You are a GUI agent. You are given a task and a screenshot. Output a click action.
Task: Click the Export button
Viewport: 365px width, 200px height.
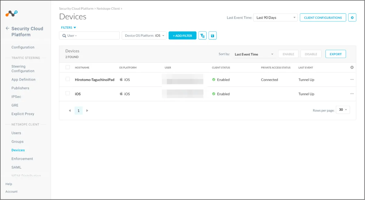335,54
